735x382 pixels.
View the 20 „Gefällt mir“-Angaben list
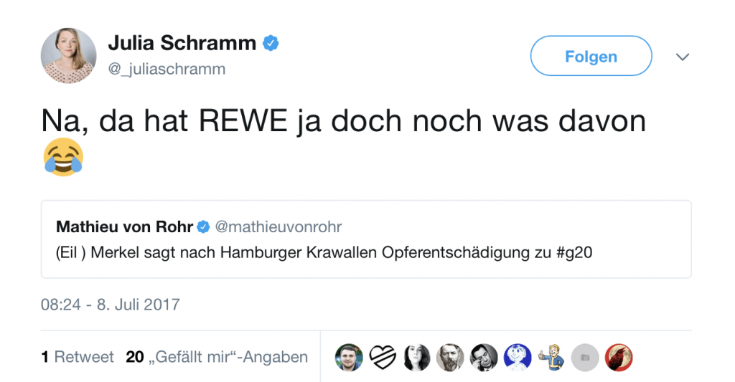tap(217, 357)
